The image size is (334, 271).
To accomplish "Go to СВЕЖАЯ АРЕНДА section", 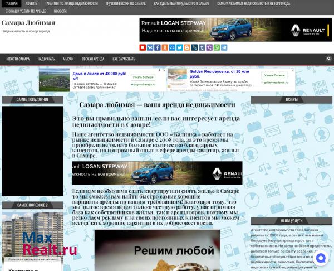I will tap(93, 59).
